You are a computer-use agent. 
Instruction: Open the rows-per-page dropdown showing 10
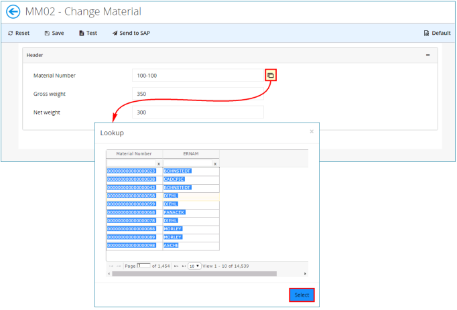pyautogui.click(x=194, y=266)
